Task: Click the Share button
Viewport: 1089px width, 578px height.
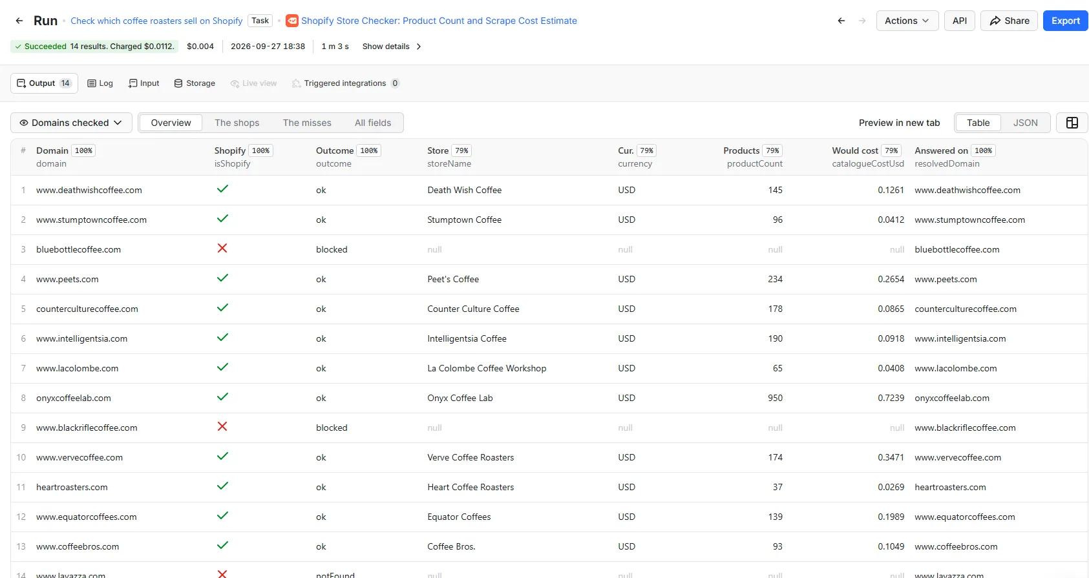Action: coord(1009,21)
